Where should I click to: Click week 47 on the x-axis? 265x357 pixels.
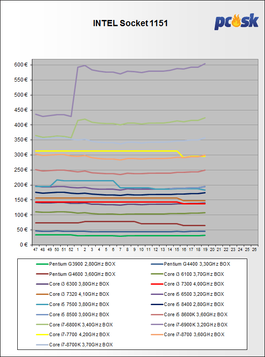tap(35, 250)
